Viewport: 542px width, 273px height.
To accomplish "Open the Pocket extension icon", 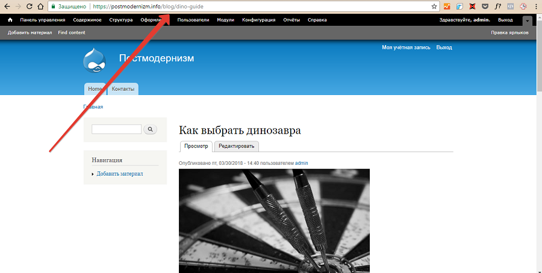I will [485, 6].
